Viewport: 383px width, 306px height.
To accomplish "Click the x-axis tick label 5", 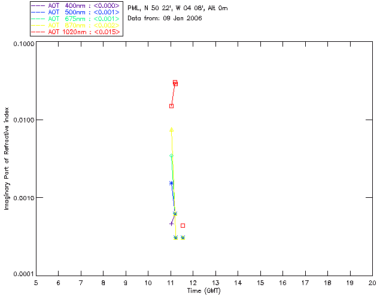I will (36, 283).
